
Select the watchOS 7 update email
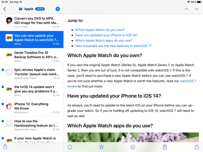click(32, 39)
